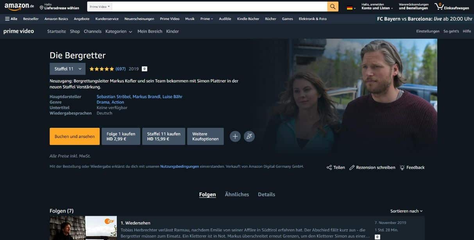474x240 pixels.
Task: Open Prime Video in the top nav bar
Action: (170, 19)
